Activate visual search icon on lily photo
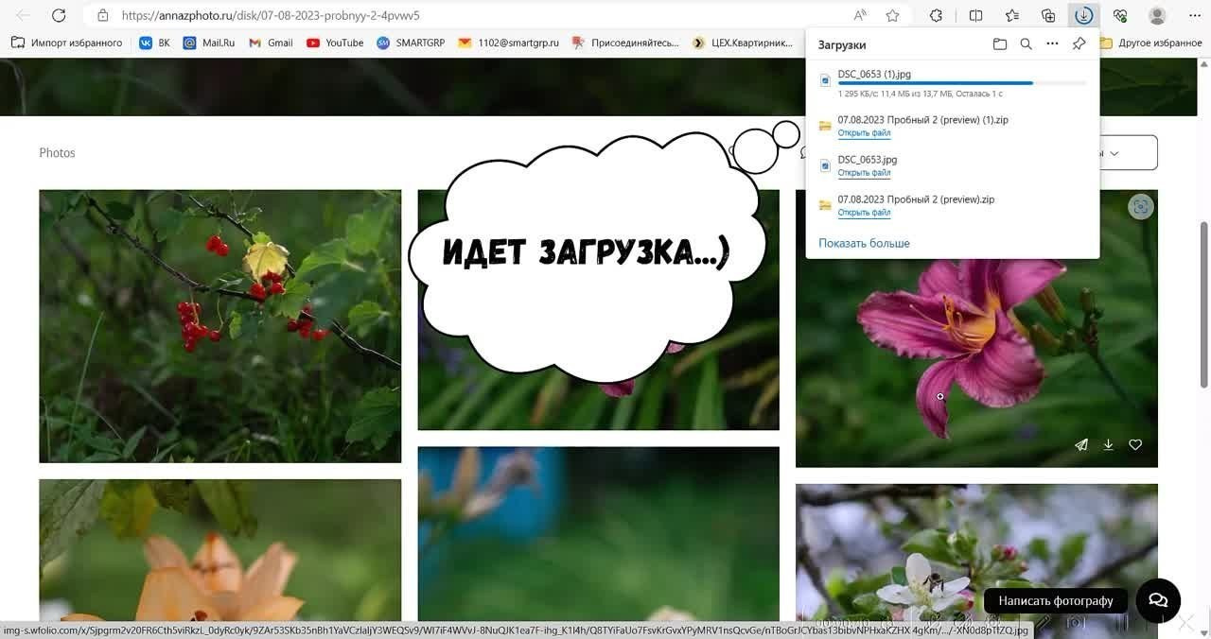 pyautogui.click(x=1140, y=206)
